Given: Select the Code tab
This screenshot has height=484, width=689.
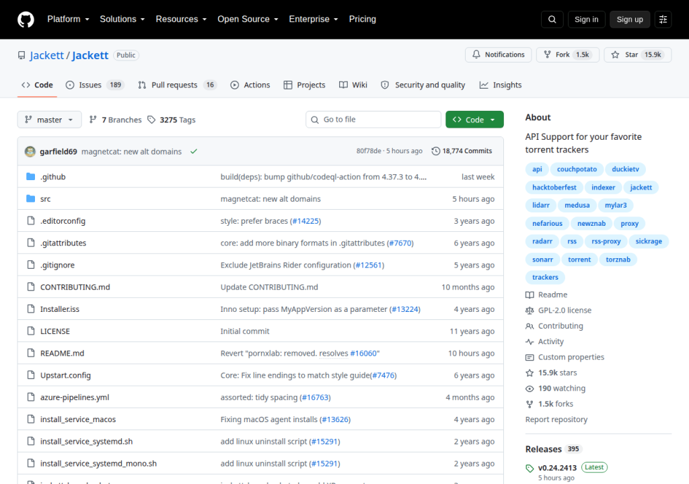Looking at the screenshot, I should pyautogui.click(x=38, y=85).
